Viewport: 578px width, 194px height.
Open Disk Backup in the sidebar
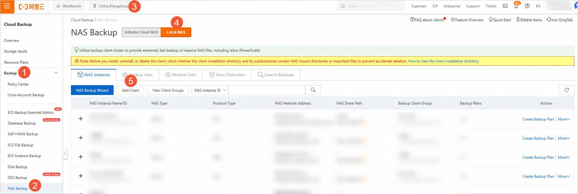[x=18, y=167]
